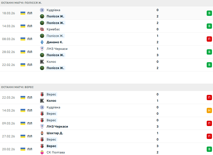Open ЛНЗ Черкаси team in 09.03.26 match

pos(57,127)
